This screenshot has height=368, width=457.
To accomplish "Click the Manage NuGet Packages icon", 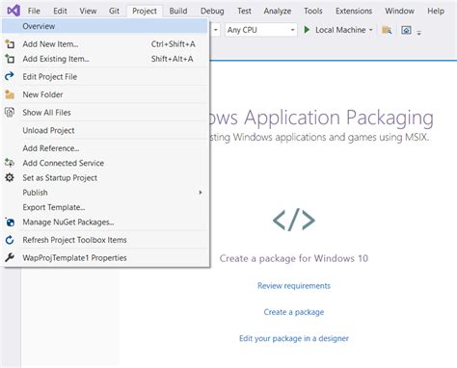I will 10,222.
